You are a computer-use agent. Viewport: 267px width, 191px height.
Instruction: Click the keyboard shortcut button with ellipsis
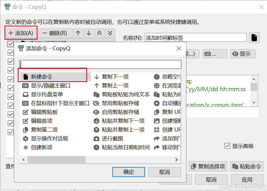[x=215, y=54]
